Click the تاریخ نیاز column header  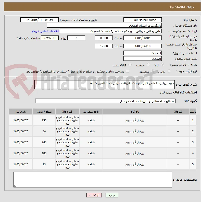click(21, 112)
